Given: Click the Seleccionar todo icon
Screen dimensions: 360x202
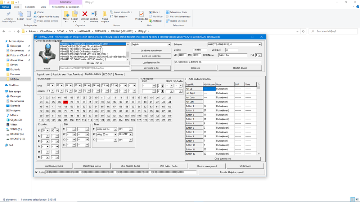Looking at the screenshot, I should (x=167, y=12).
